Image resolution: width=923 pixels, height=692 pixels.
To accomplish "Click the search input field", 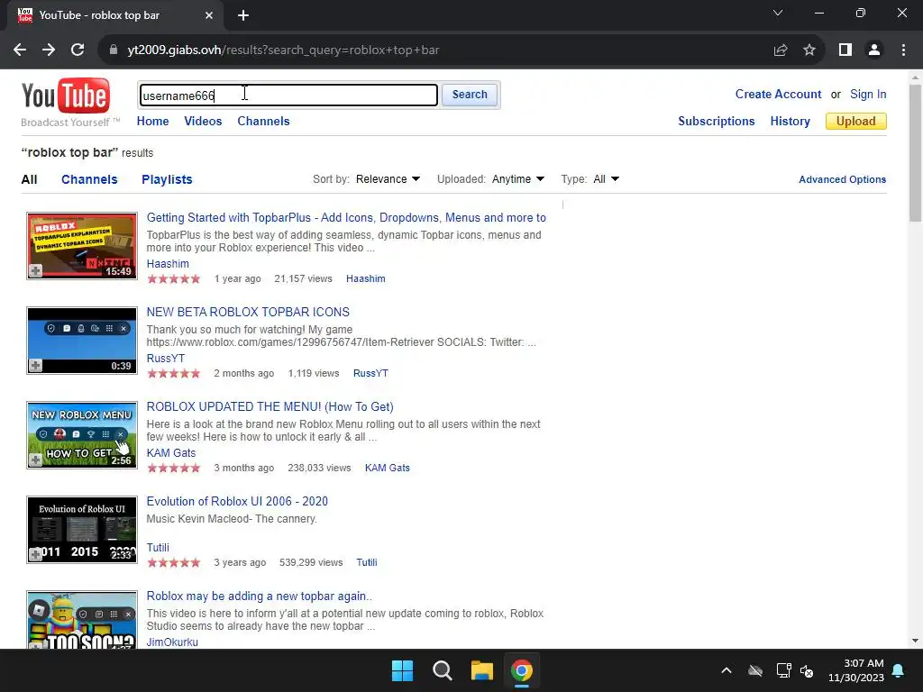I will [288, 96].
